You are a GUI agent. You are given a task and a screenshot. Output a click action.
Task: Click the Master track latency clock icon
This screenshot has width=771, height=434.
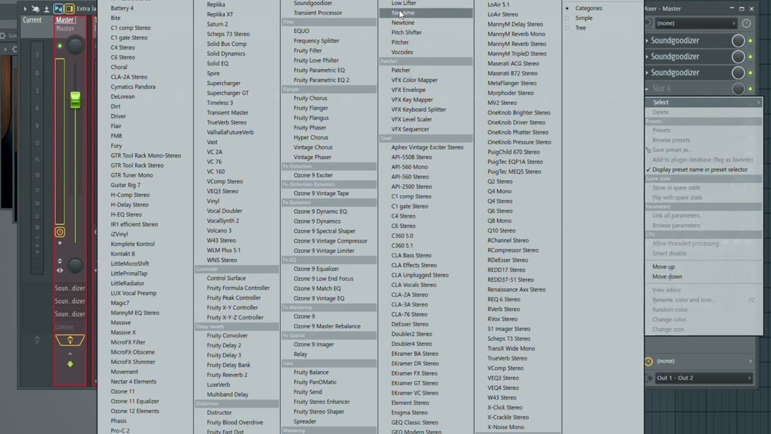pos(60,232)
